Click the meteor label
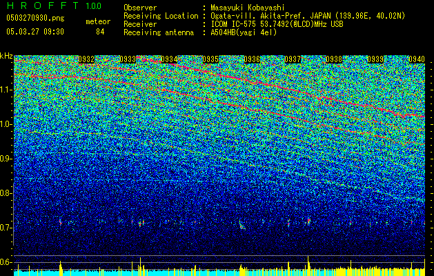This screenshot has width=434, height=276. click(98, 21)
